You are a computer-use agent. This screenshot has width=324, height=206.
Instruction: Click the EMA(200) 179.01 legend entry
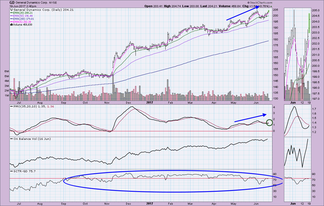pyautogui.click(x=22, y=19)
